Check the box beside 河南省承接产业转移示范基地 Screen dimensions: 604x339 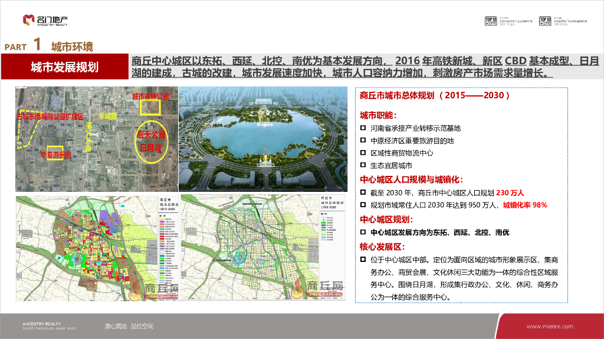(363, 128)
